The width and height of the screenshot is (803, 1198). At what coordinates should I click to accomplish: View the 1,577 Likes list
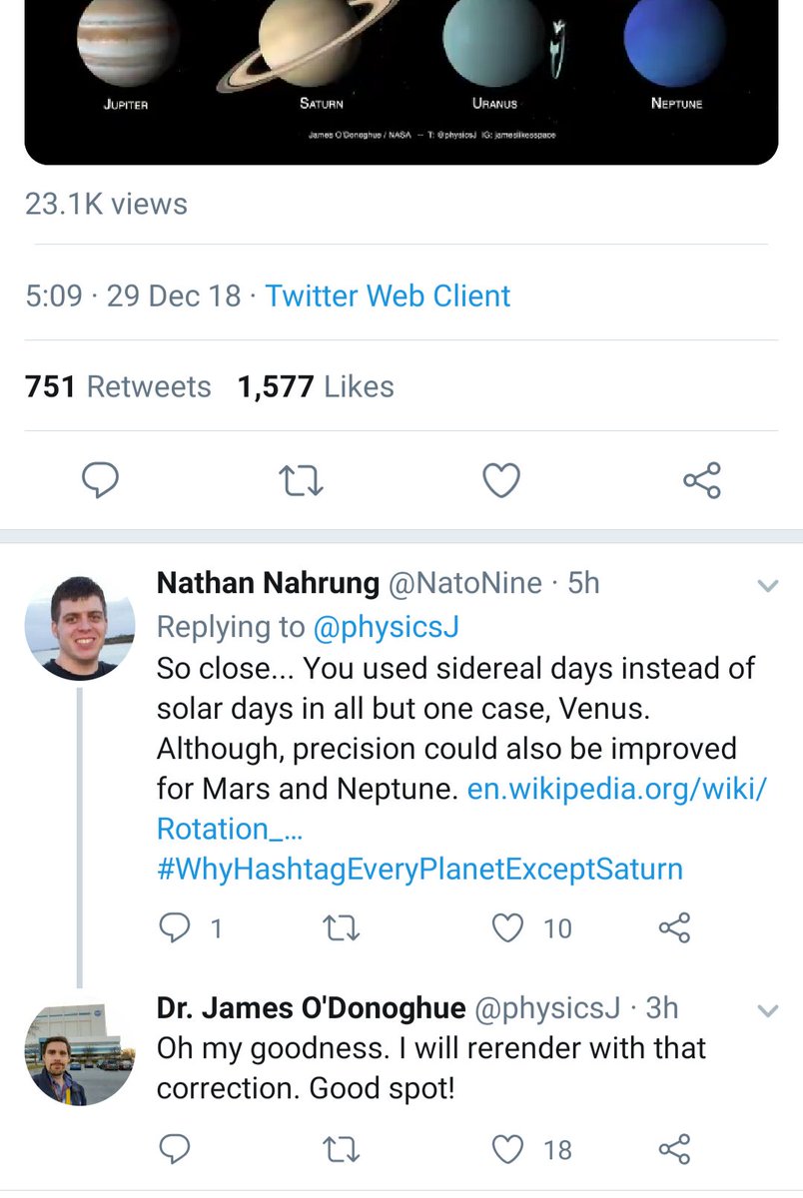coord(316,387)
